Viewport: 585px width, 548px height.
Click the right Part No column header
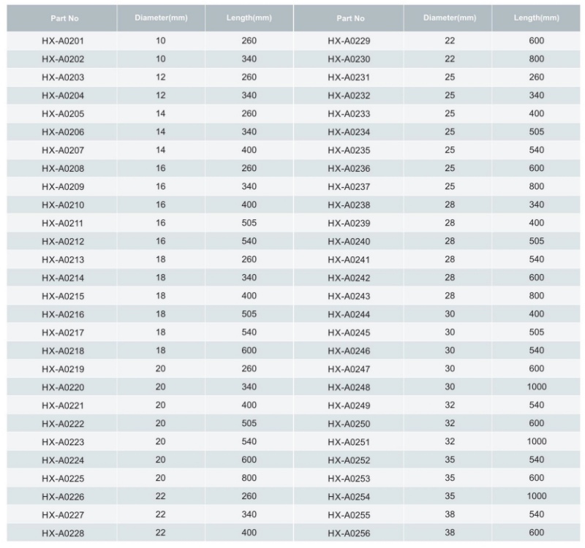pyautogui.click(x=350, y=18)
